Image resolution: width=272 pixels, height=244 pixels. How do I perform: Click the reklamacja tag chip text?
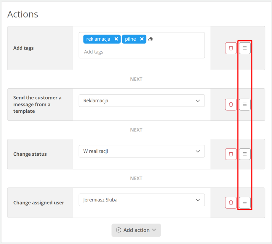point(98,39)
